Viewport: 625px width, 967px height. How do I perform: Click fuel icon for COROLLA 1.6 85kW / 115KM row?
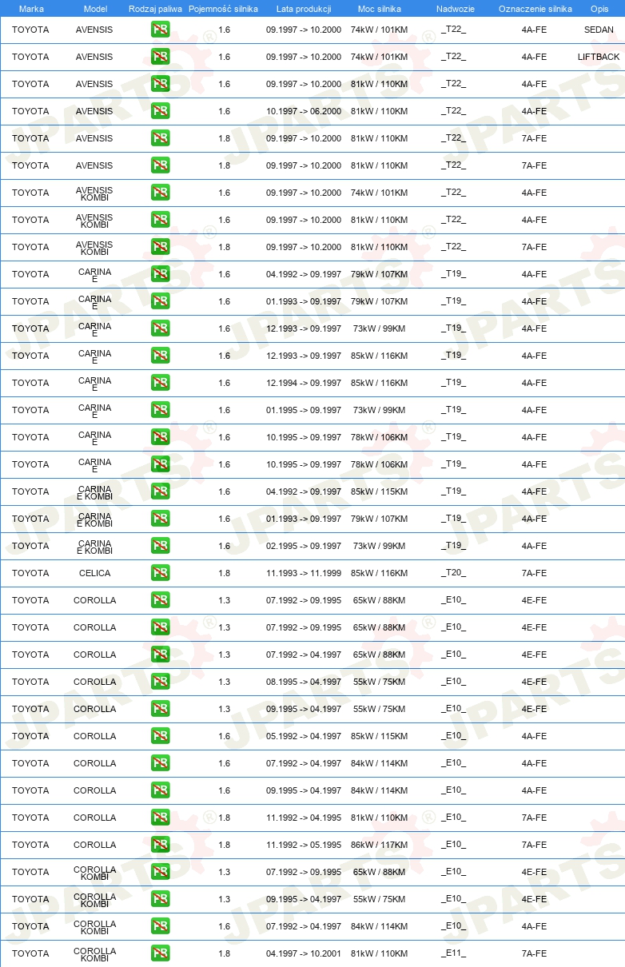click(160, 736)
